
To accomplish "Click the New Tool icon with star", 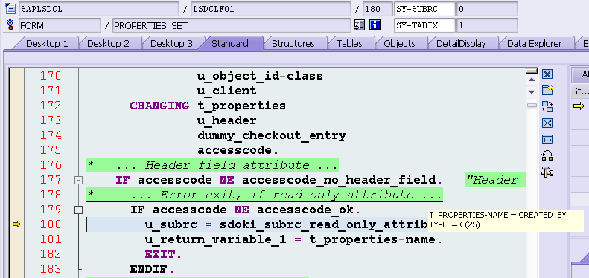I will point(547,90).
